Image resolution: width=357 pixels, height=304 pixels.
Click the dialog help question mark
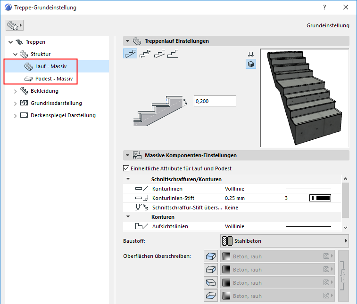tap(324, 7)
